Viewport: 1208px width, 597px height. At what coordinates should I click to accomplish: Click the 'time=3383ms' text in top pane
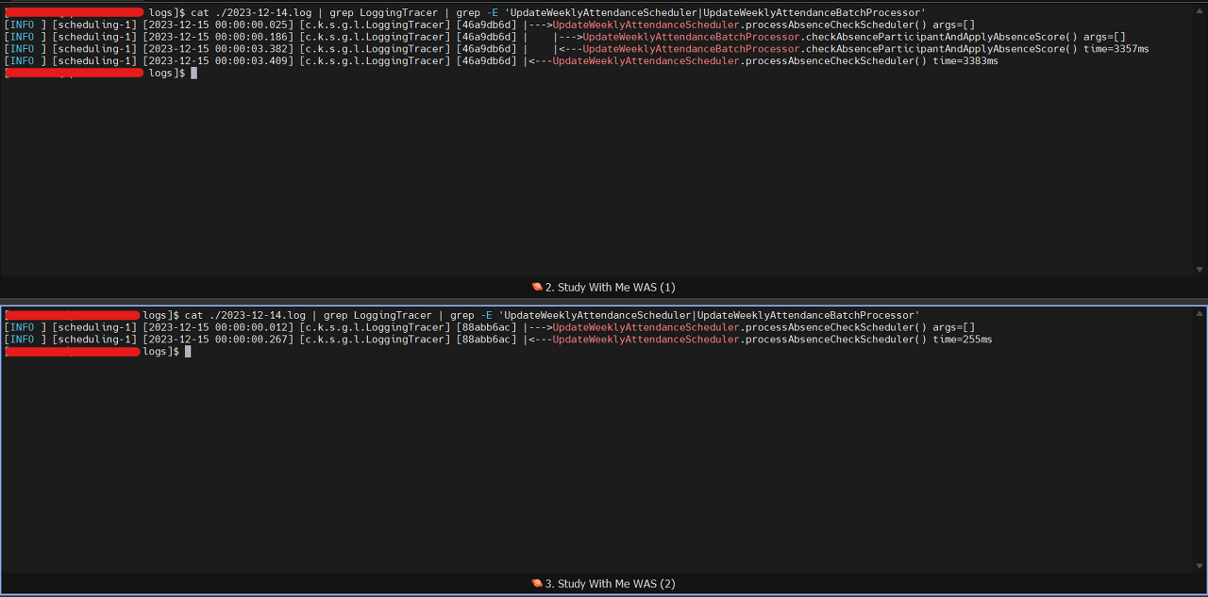(x=965, y=60)
